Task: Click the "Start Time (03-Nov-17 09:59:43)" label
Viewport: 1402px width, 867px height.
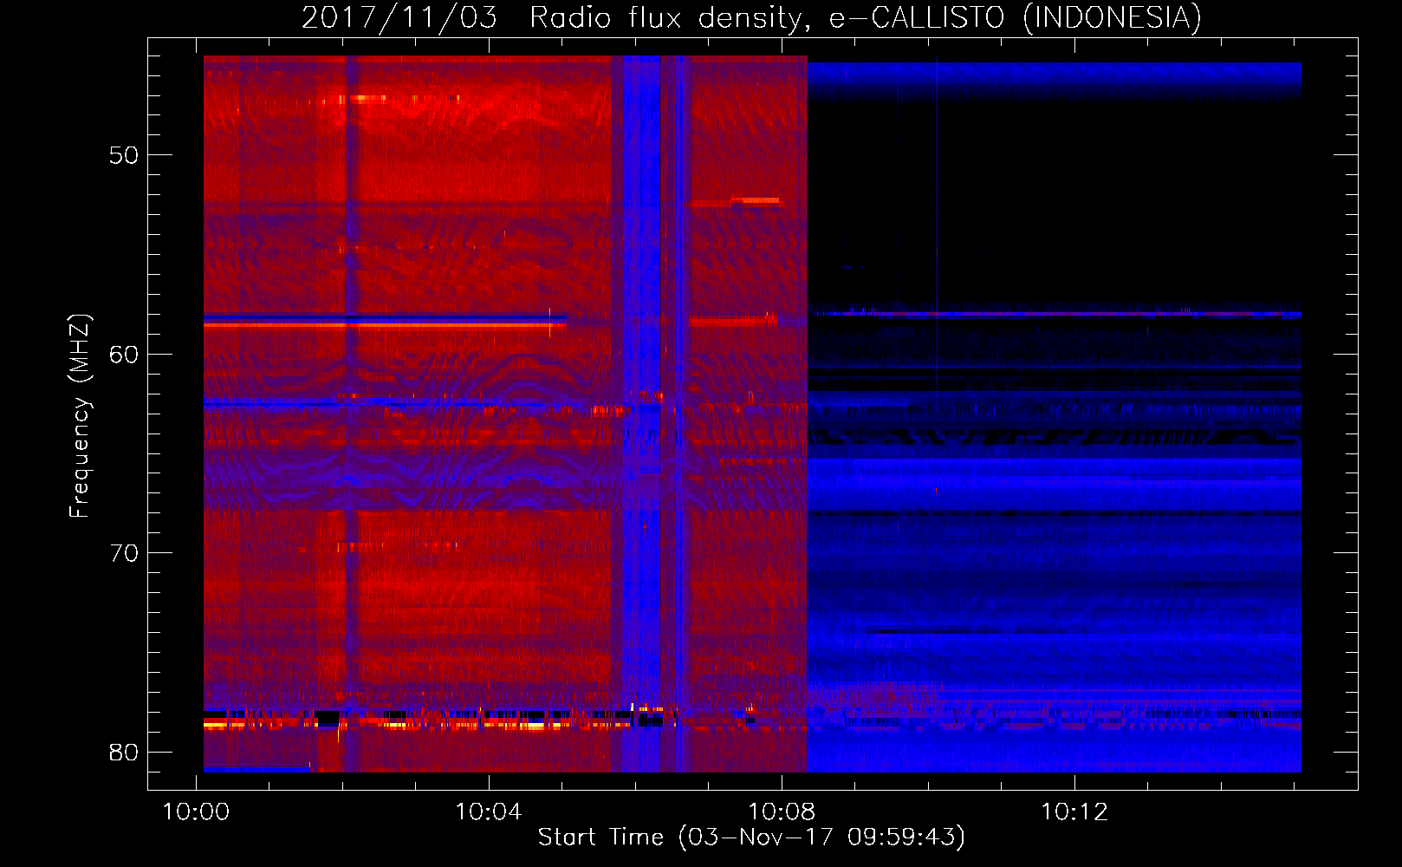Action: [751, 837]
